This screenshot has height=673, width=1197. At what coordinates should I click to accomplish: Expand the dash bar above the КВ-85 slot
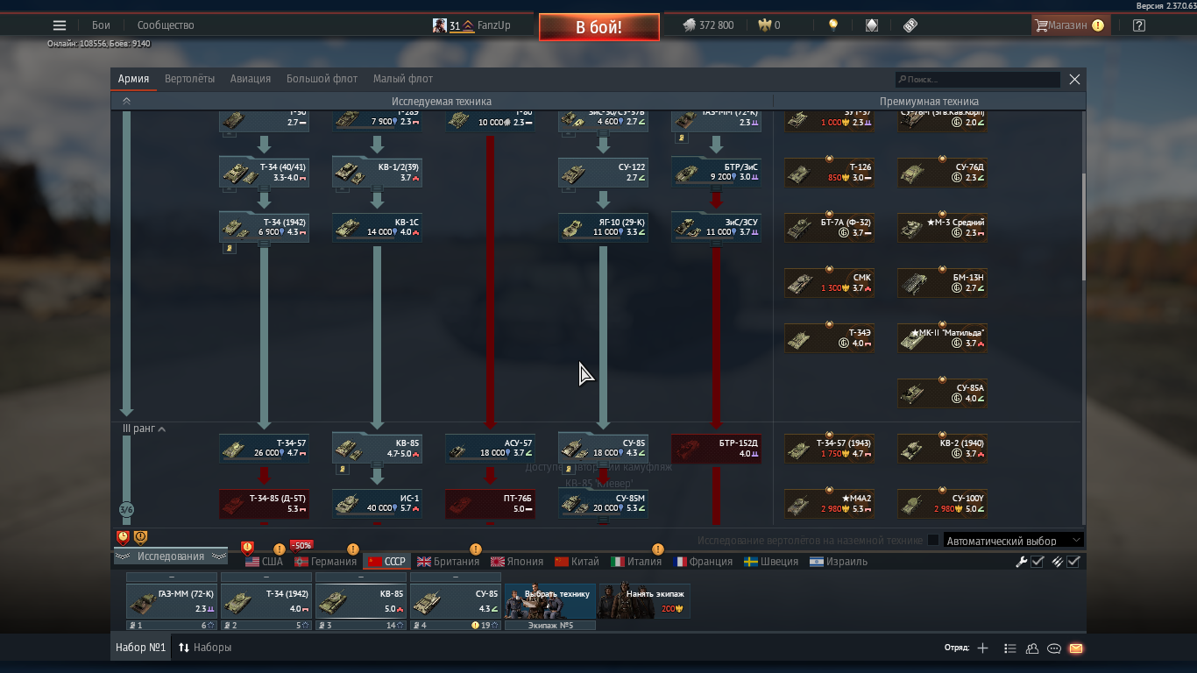point(361,577)
